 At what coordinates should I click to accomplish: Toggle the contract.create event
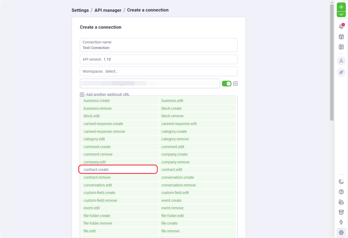click(x=118, y=169)
